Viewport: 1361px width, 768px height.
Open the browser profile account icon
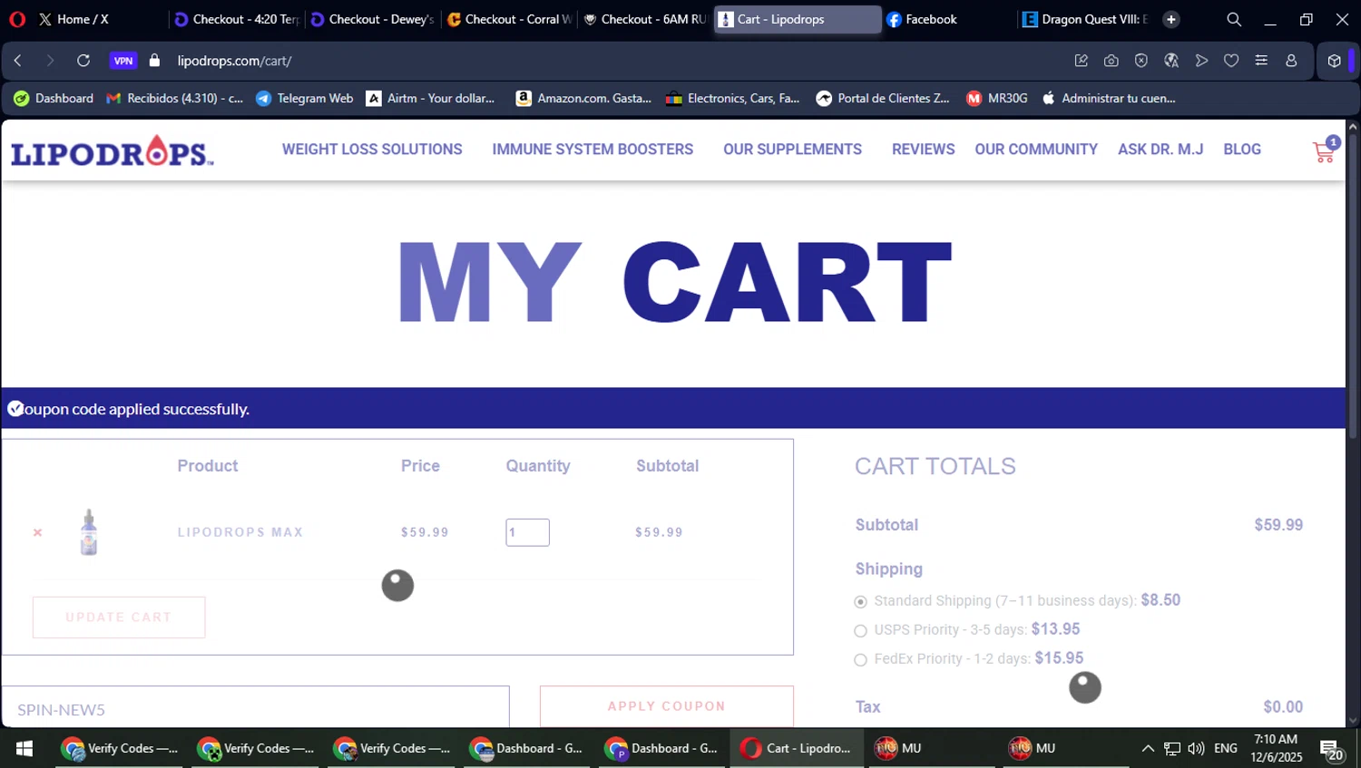pyautogui.click(x=1291, y=61)
